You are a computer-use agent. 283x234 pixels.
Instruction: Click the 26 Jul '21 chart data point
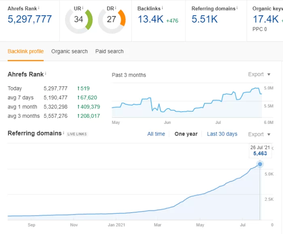[260, 164]
